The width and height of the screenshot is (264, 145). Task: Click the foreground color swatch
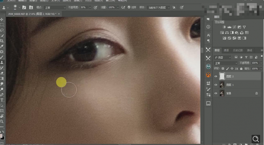point(1,136)
